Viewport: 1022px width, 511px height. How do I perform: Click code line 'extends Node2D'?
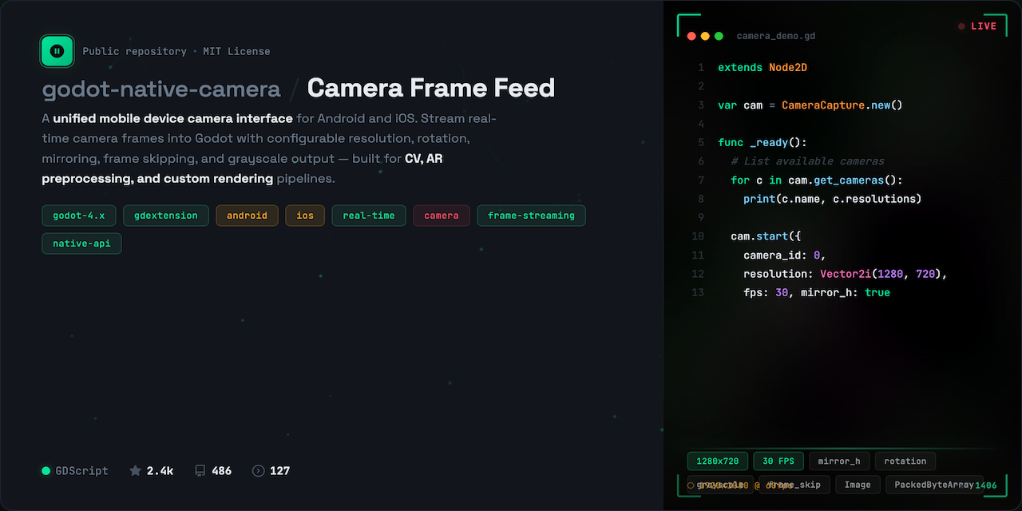763,68
